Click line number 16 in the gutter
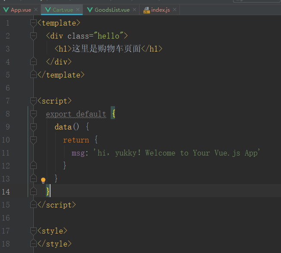The width and height of the screenshot is (281, 253). 6,218
